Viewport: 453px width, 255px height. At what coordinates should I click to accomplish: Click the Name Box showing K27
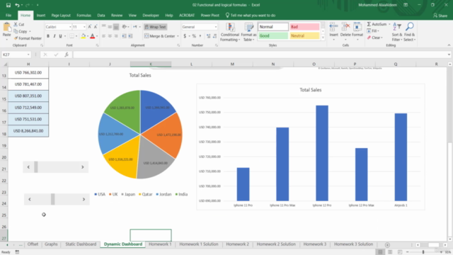(16, 55)
